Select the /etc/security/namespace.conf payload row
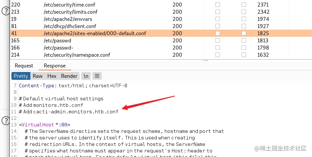312x157 pixels. tap(161, 55)
